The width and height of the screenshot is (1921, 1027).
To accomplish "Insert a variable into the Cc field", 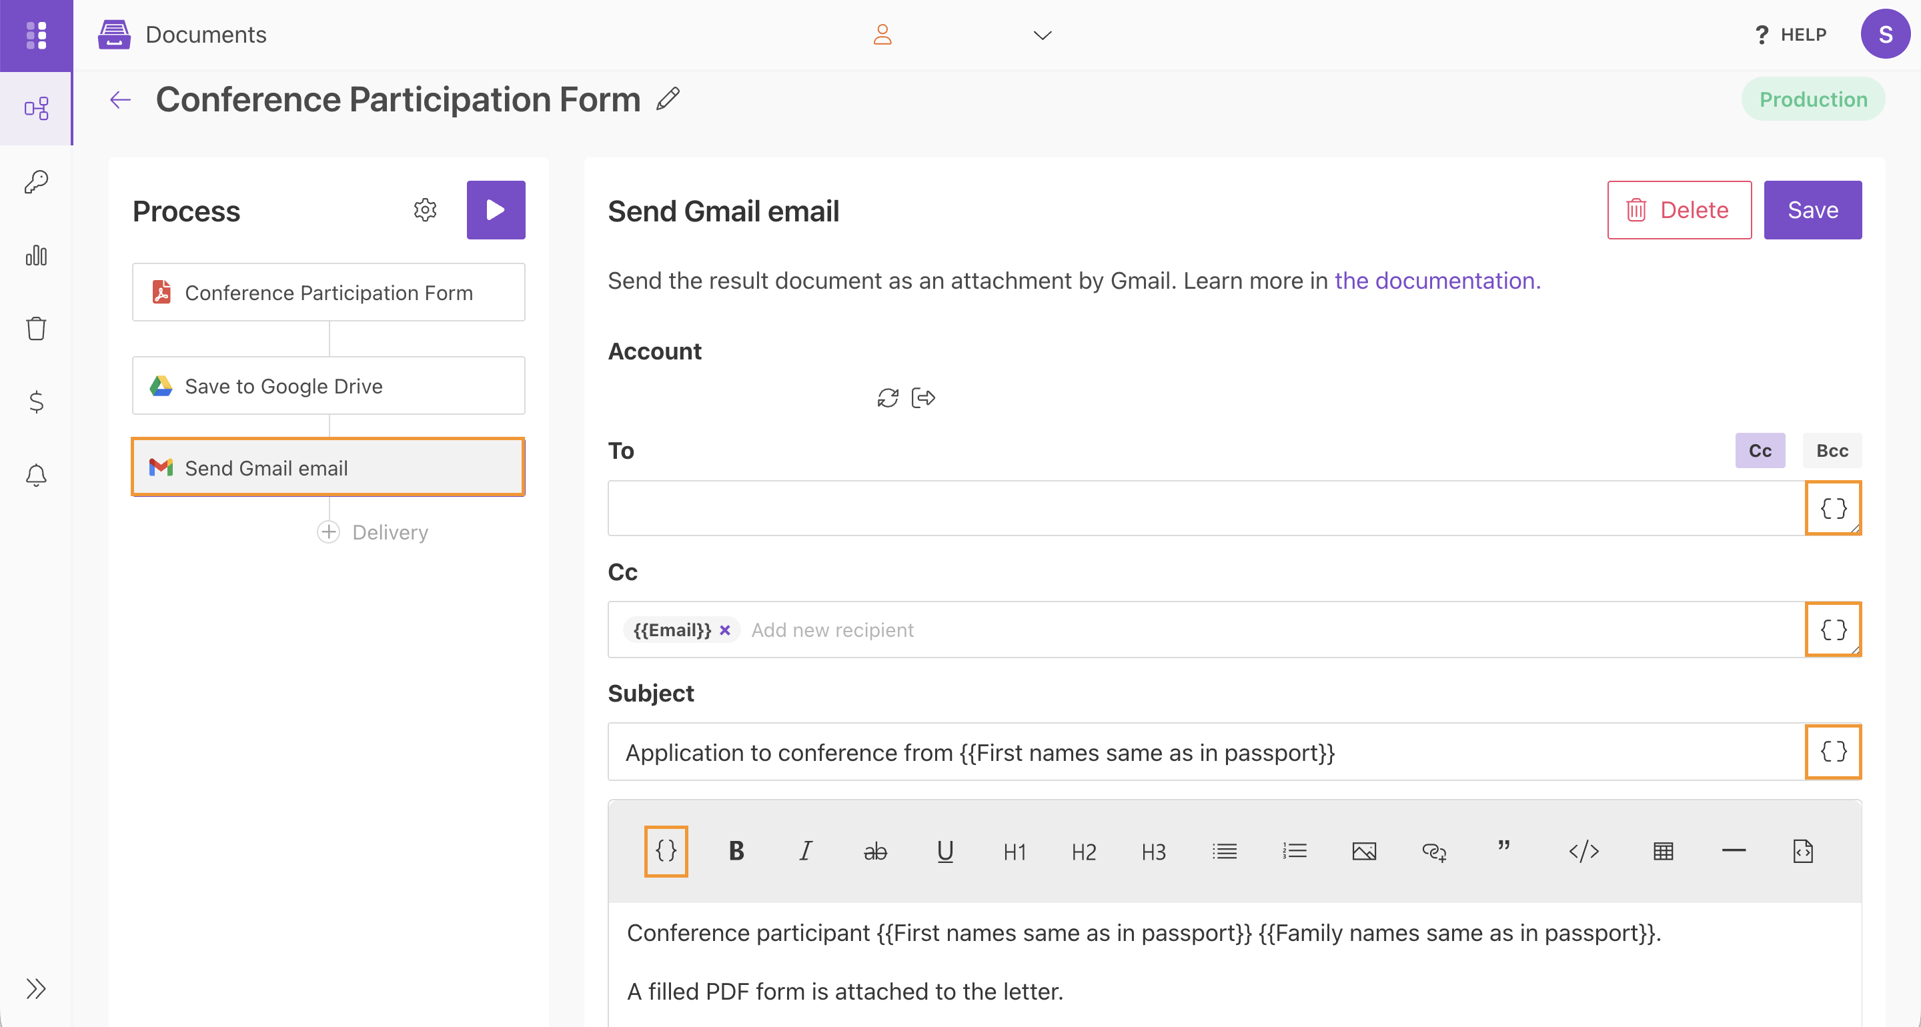I will [x=1833, y=630].
